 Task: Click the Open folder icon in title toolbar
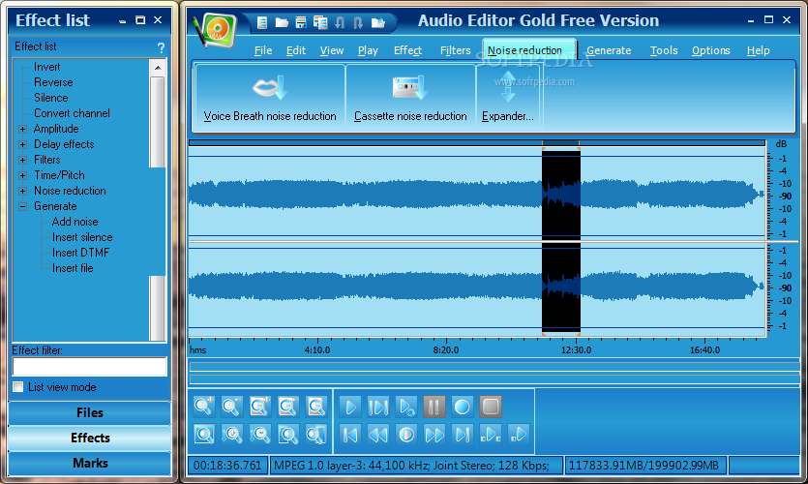282,22
